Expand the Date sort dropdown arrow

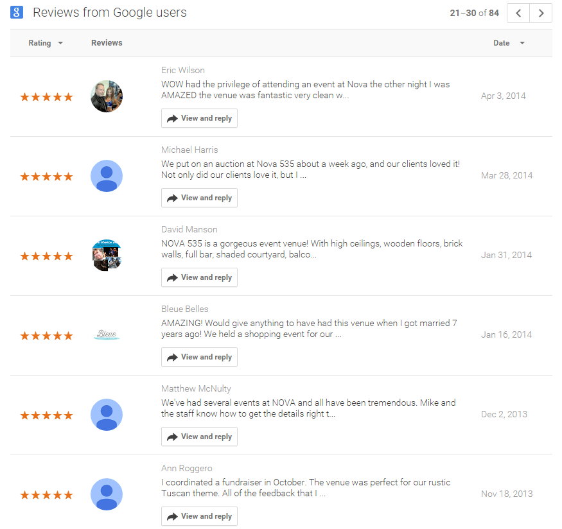522,43
